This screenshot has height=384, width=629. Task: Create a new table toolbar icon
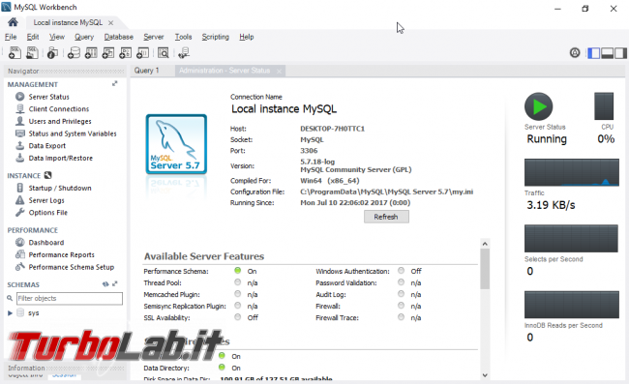[91, 53]
